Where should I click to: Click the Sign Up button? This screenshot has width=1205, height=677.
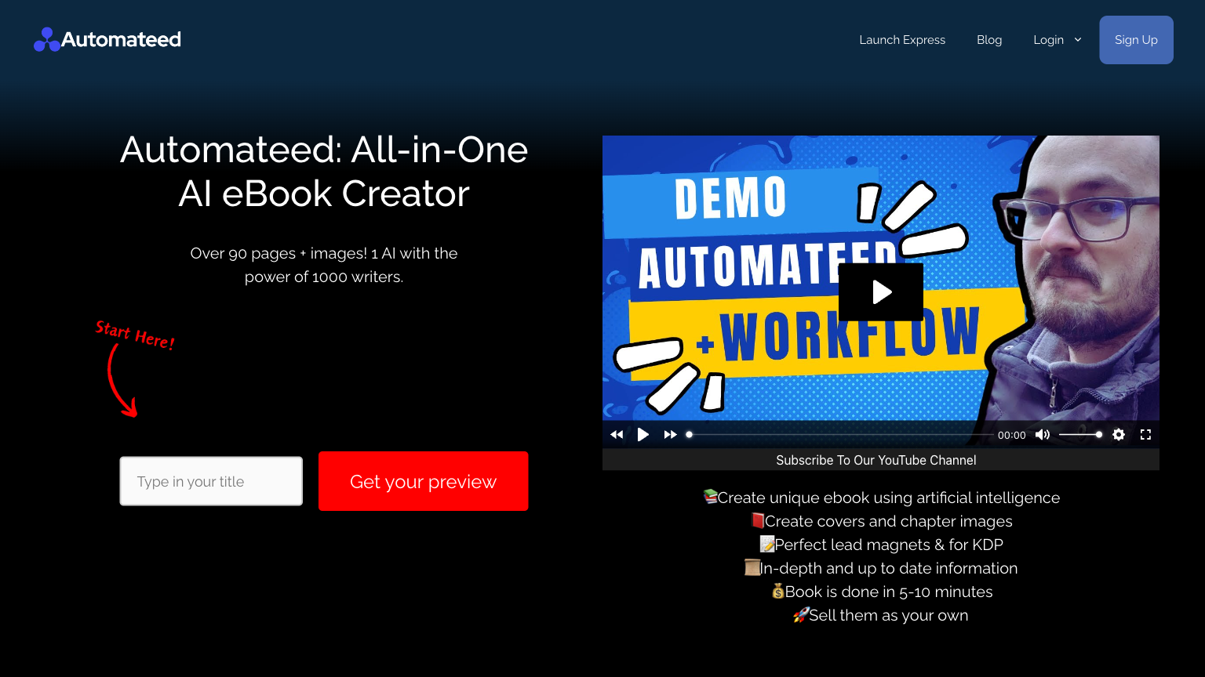click(x=1136, y=39)
